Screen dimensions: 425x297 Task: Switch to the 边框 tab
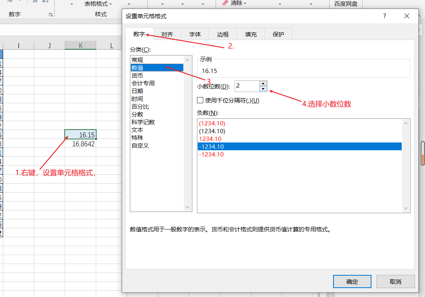pos(223,34)
